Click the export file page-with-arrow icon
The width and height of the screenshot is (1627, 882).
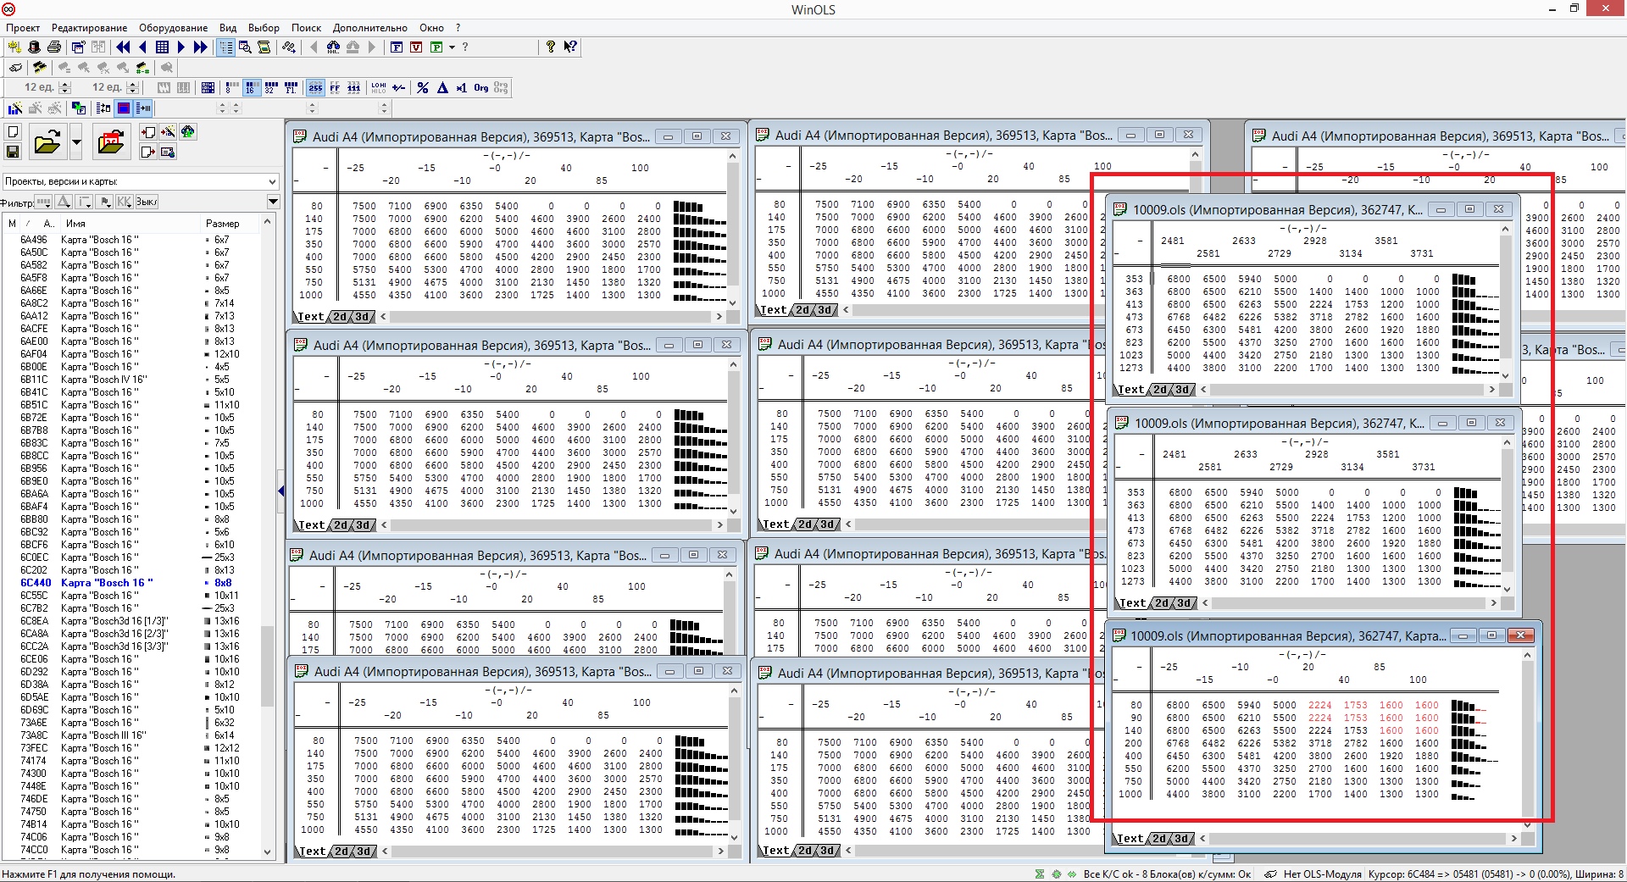[148, 152]
